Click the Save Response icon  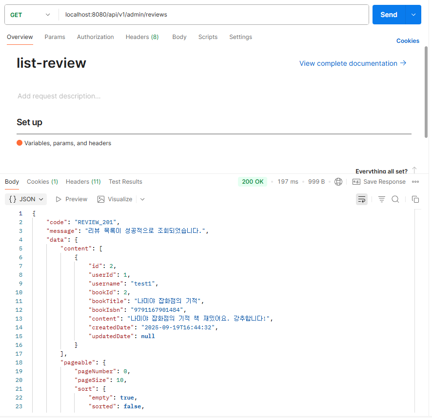(x=356, y=182)
